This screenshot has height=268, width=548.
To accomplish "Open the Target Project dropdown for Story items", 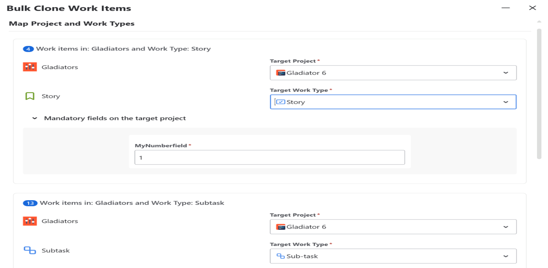I will coord(505,72).
